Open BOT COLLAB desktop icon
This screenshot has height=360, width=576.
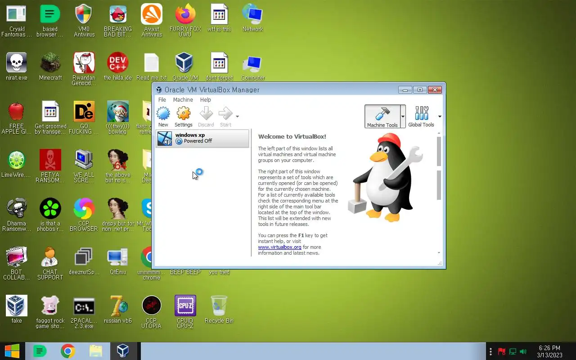coord(17,264)
